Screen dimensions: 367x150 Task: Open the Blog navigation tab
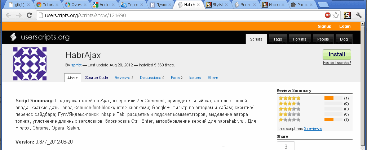pyautogui.click(x=344, y=39)
